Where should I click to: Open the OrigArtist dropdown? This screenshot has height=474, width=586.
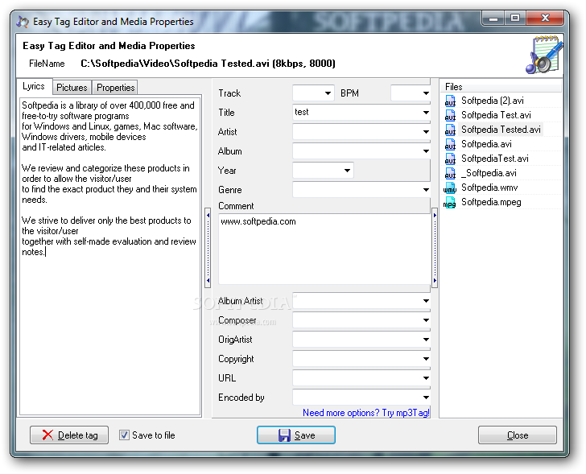[x=426, y=340]
